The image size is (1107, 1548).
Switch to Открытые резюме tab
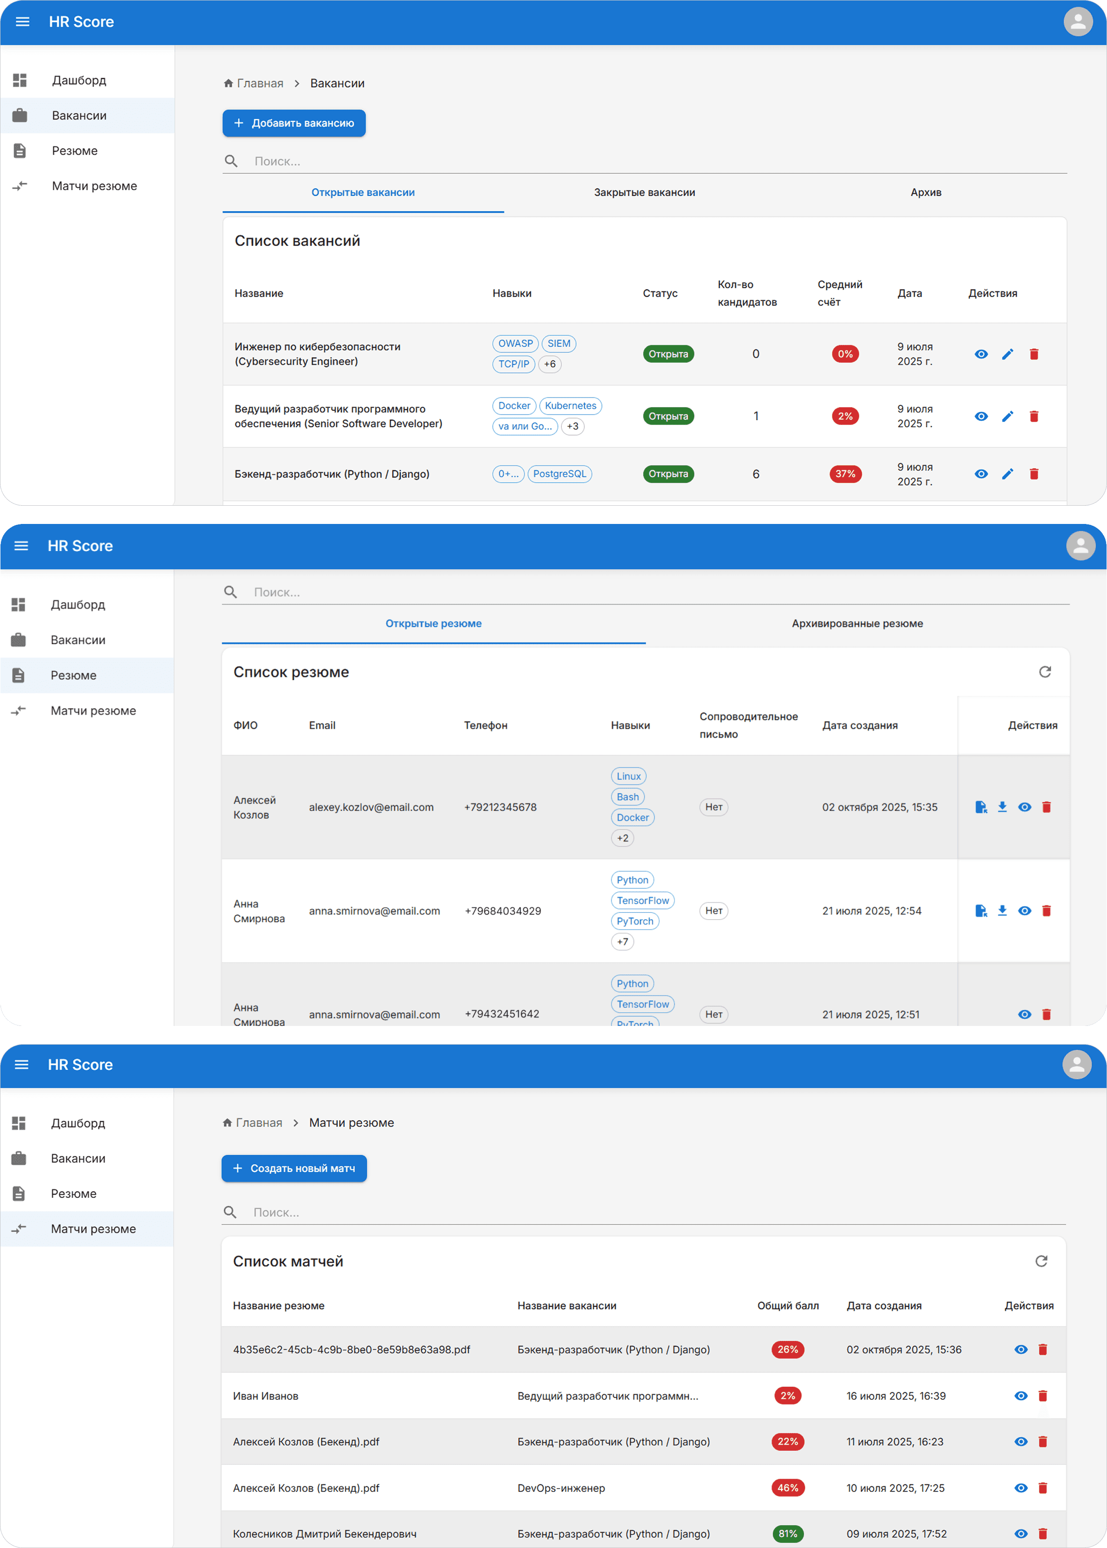tap(433, 624)
